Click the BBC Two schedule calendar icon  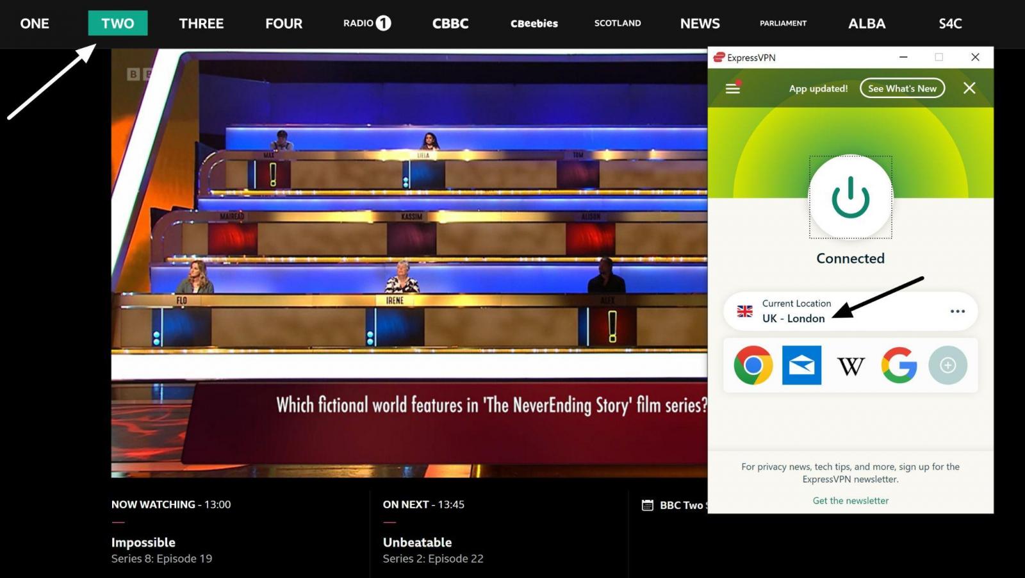[646, 506]
